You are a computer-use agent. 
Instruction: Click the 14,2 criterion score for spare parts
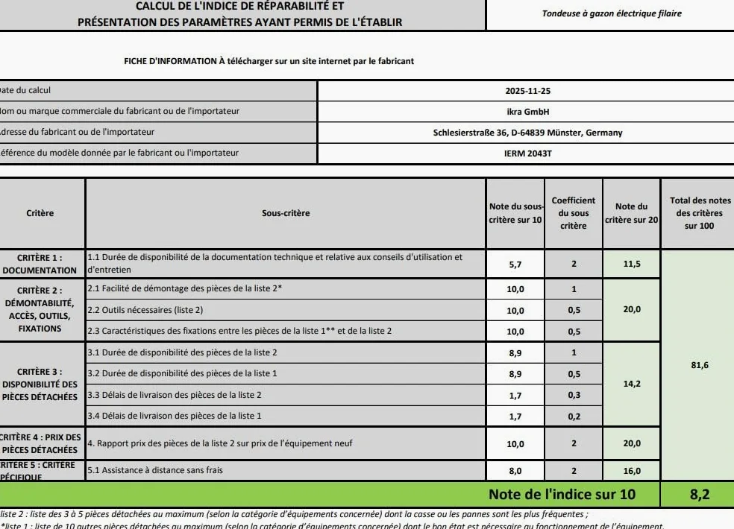(x=632, y=384)
